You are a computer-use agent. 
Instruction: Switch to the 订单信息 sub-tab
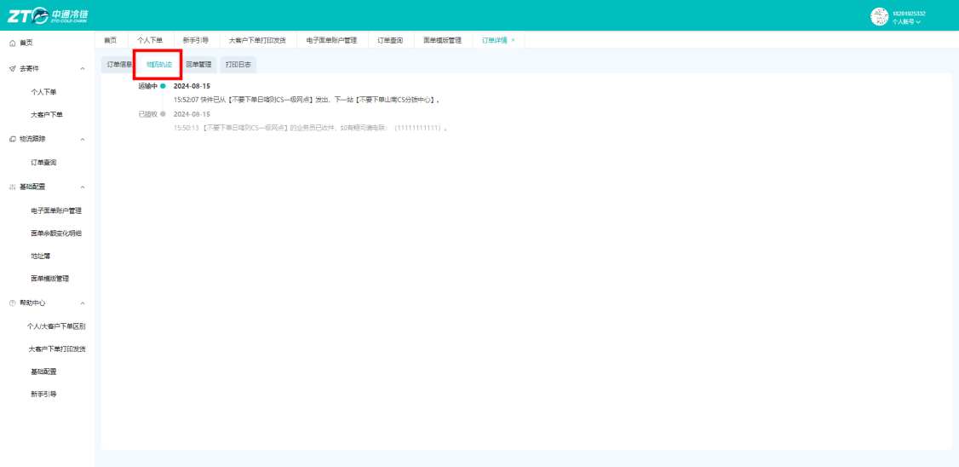click(118, 64)
